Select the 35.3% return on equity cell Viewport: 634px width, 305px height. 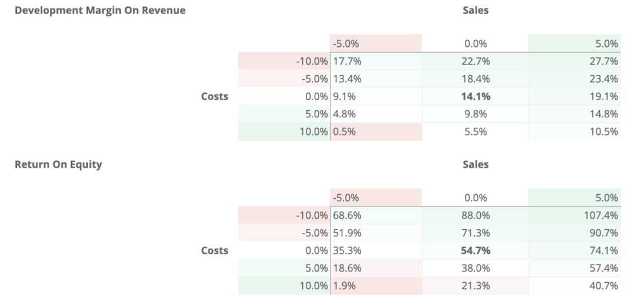click(376, 250)
